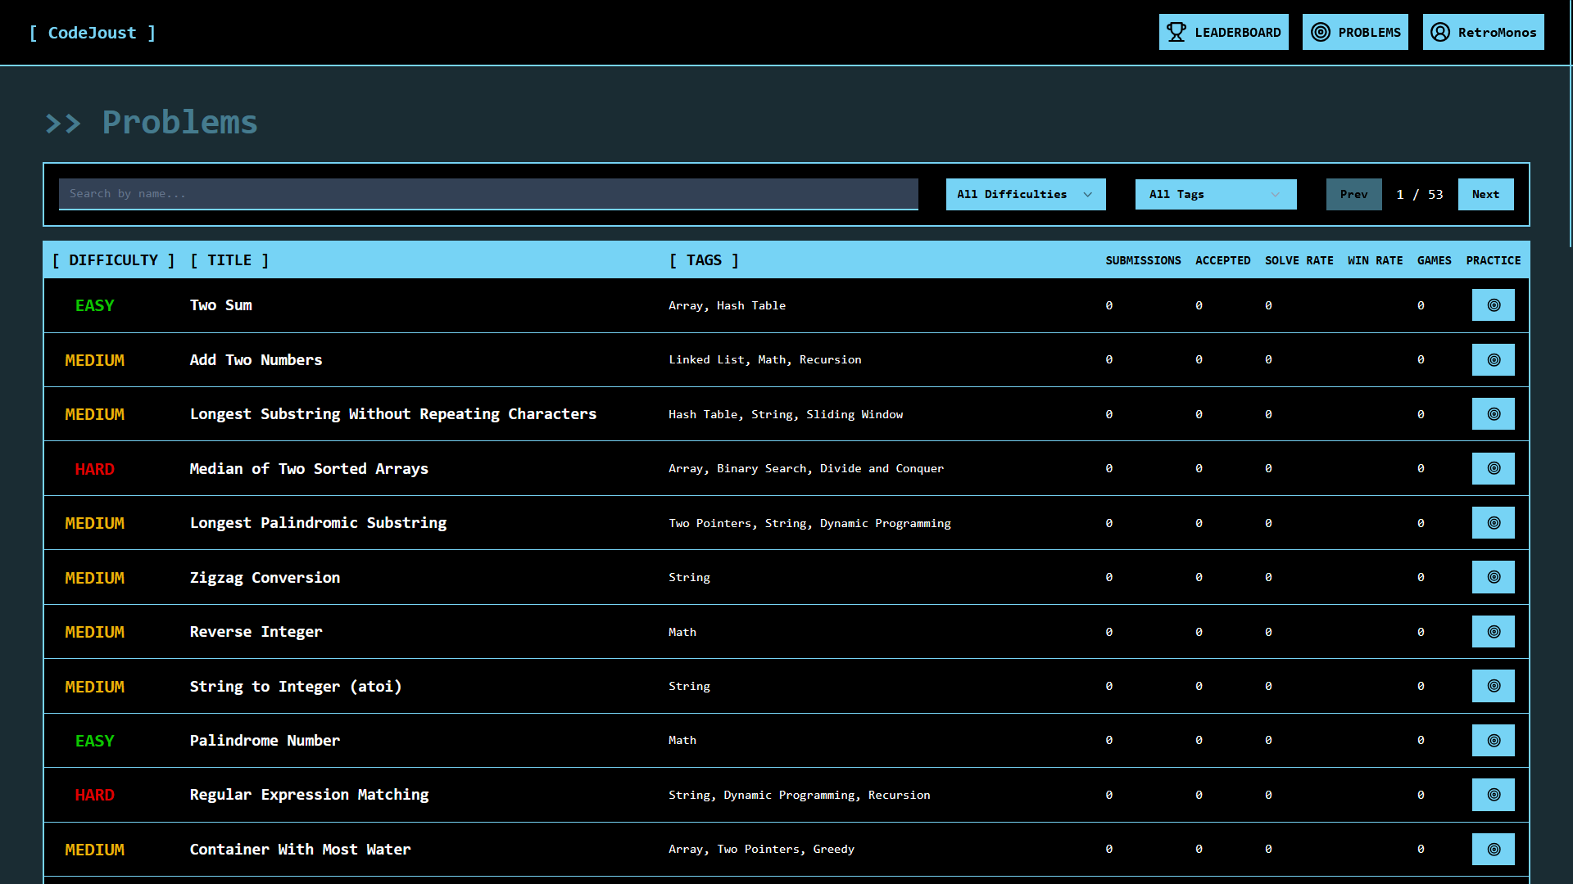
Task: Open the Longest Palindromic Substring problem
Action: click(318, 523)
